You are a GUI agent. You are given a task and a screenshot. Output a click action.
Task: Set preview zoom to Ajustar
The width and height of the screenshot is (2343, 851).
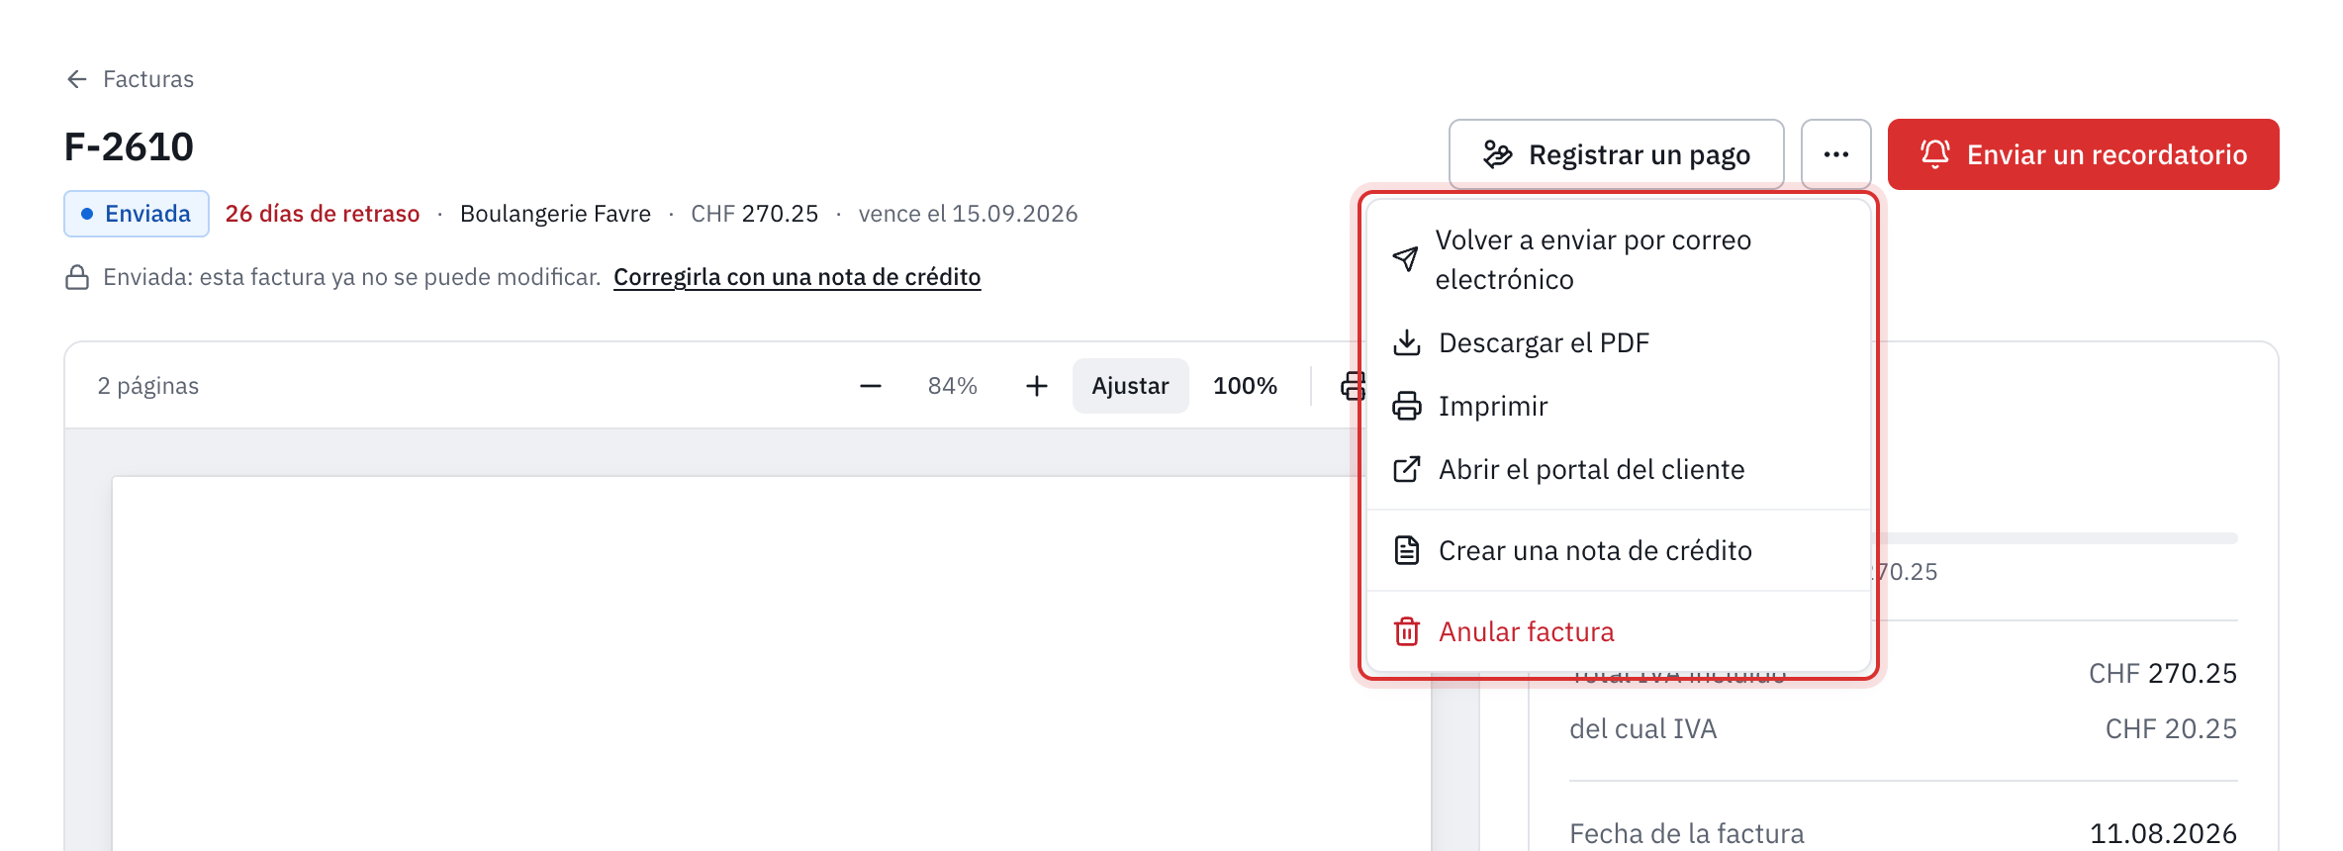click(x=1130, y=386)
